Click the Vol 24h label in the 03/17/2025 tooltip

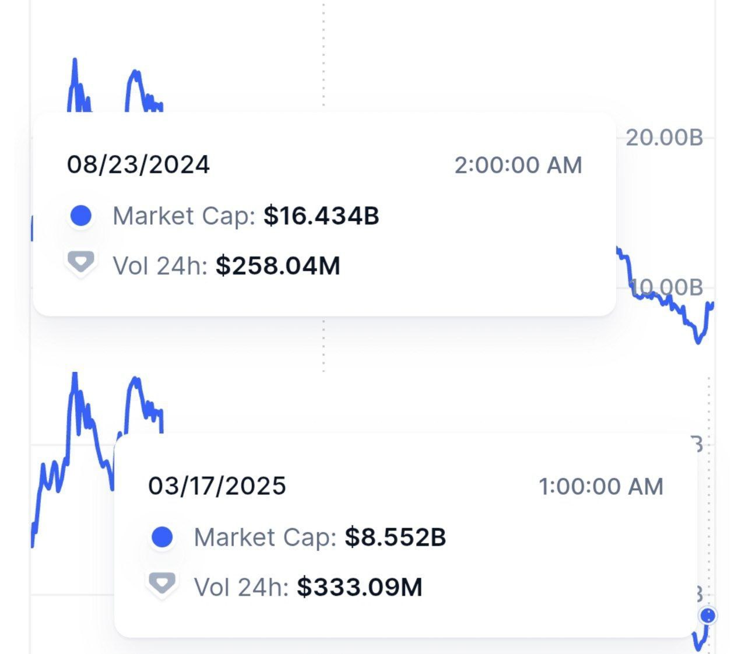tap(241, 587)
